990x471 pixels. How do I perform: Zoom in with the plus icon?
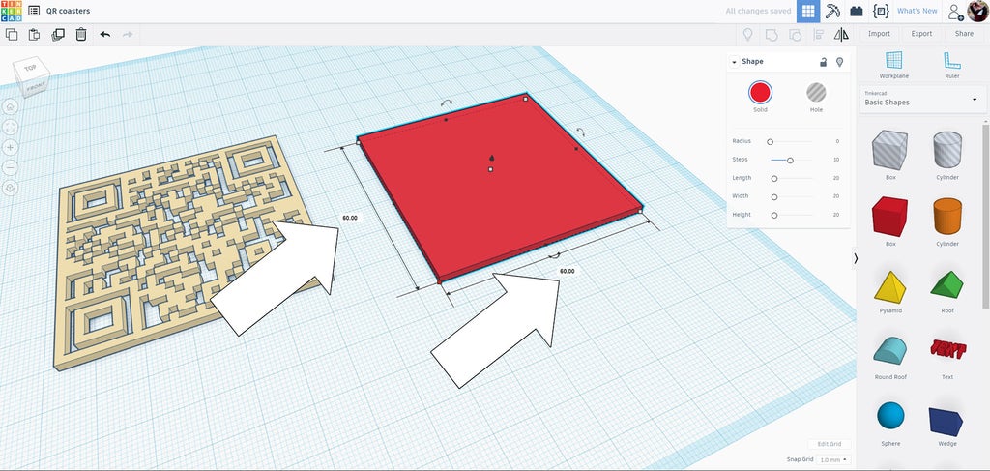pyautogui.click(x=10, y=147)
